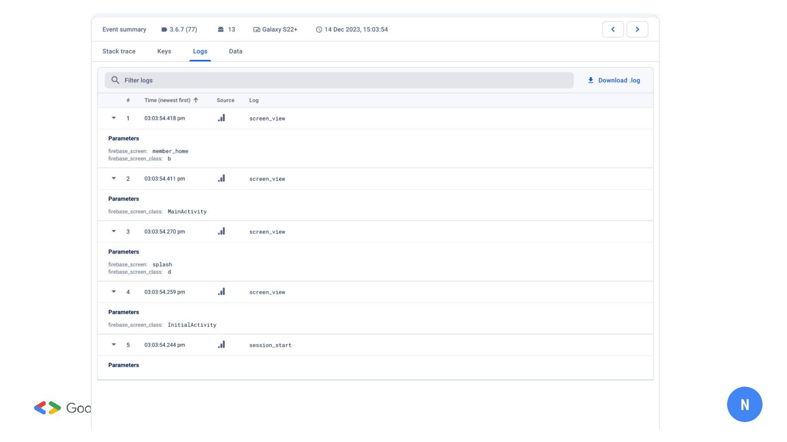This screenshot has width=787, height=442.
Task: Click the screen_view log text in row 4
Action: (x=267, y=292)
